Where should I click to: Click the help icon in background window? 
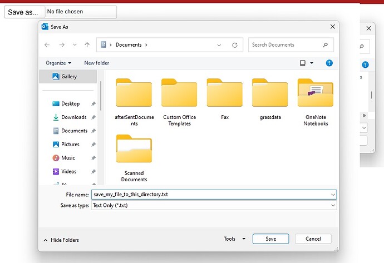click(365, 65)
